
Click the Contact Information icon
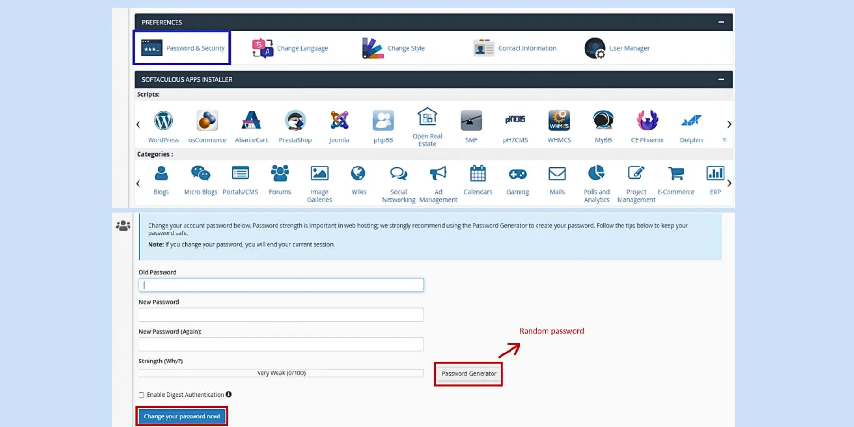pos(515,48)
